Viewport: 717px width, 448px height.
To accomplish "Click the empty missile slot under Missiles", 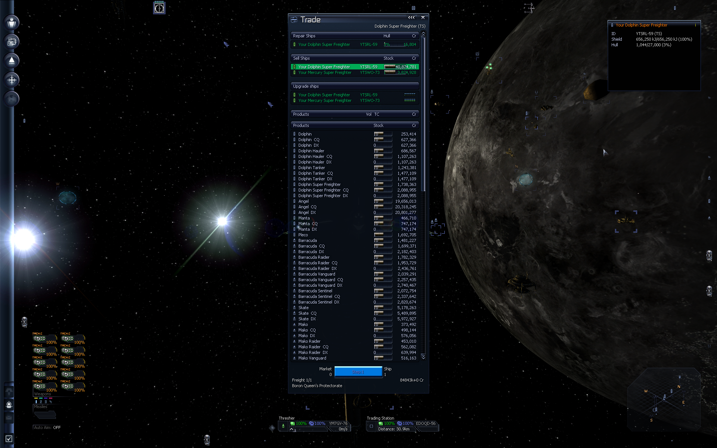I will (45, 414).
